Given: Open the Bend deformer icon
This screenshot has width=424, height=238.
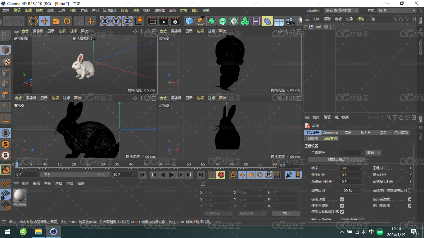Looking at the screenshot, I should tap(267, 21).
